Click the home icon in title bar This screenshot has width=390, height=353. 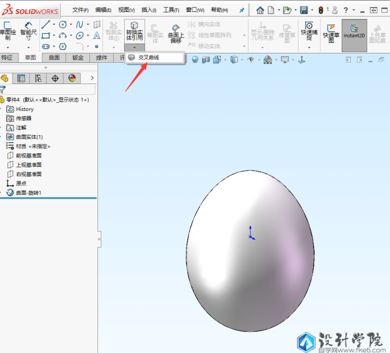(261, 10)
